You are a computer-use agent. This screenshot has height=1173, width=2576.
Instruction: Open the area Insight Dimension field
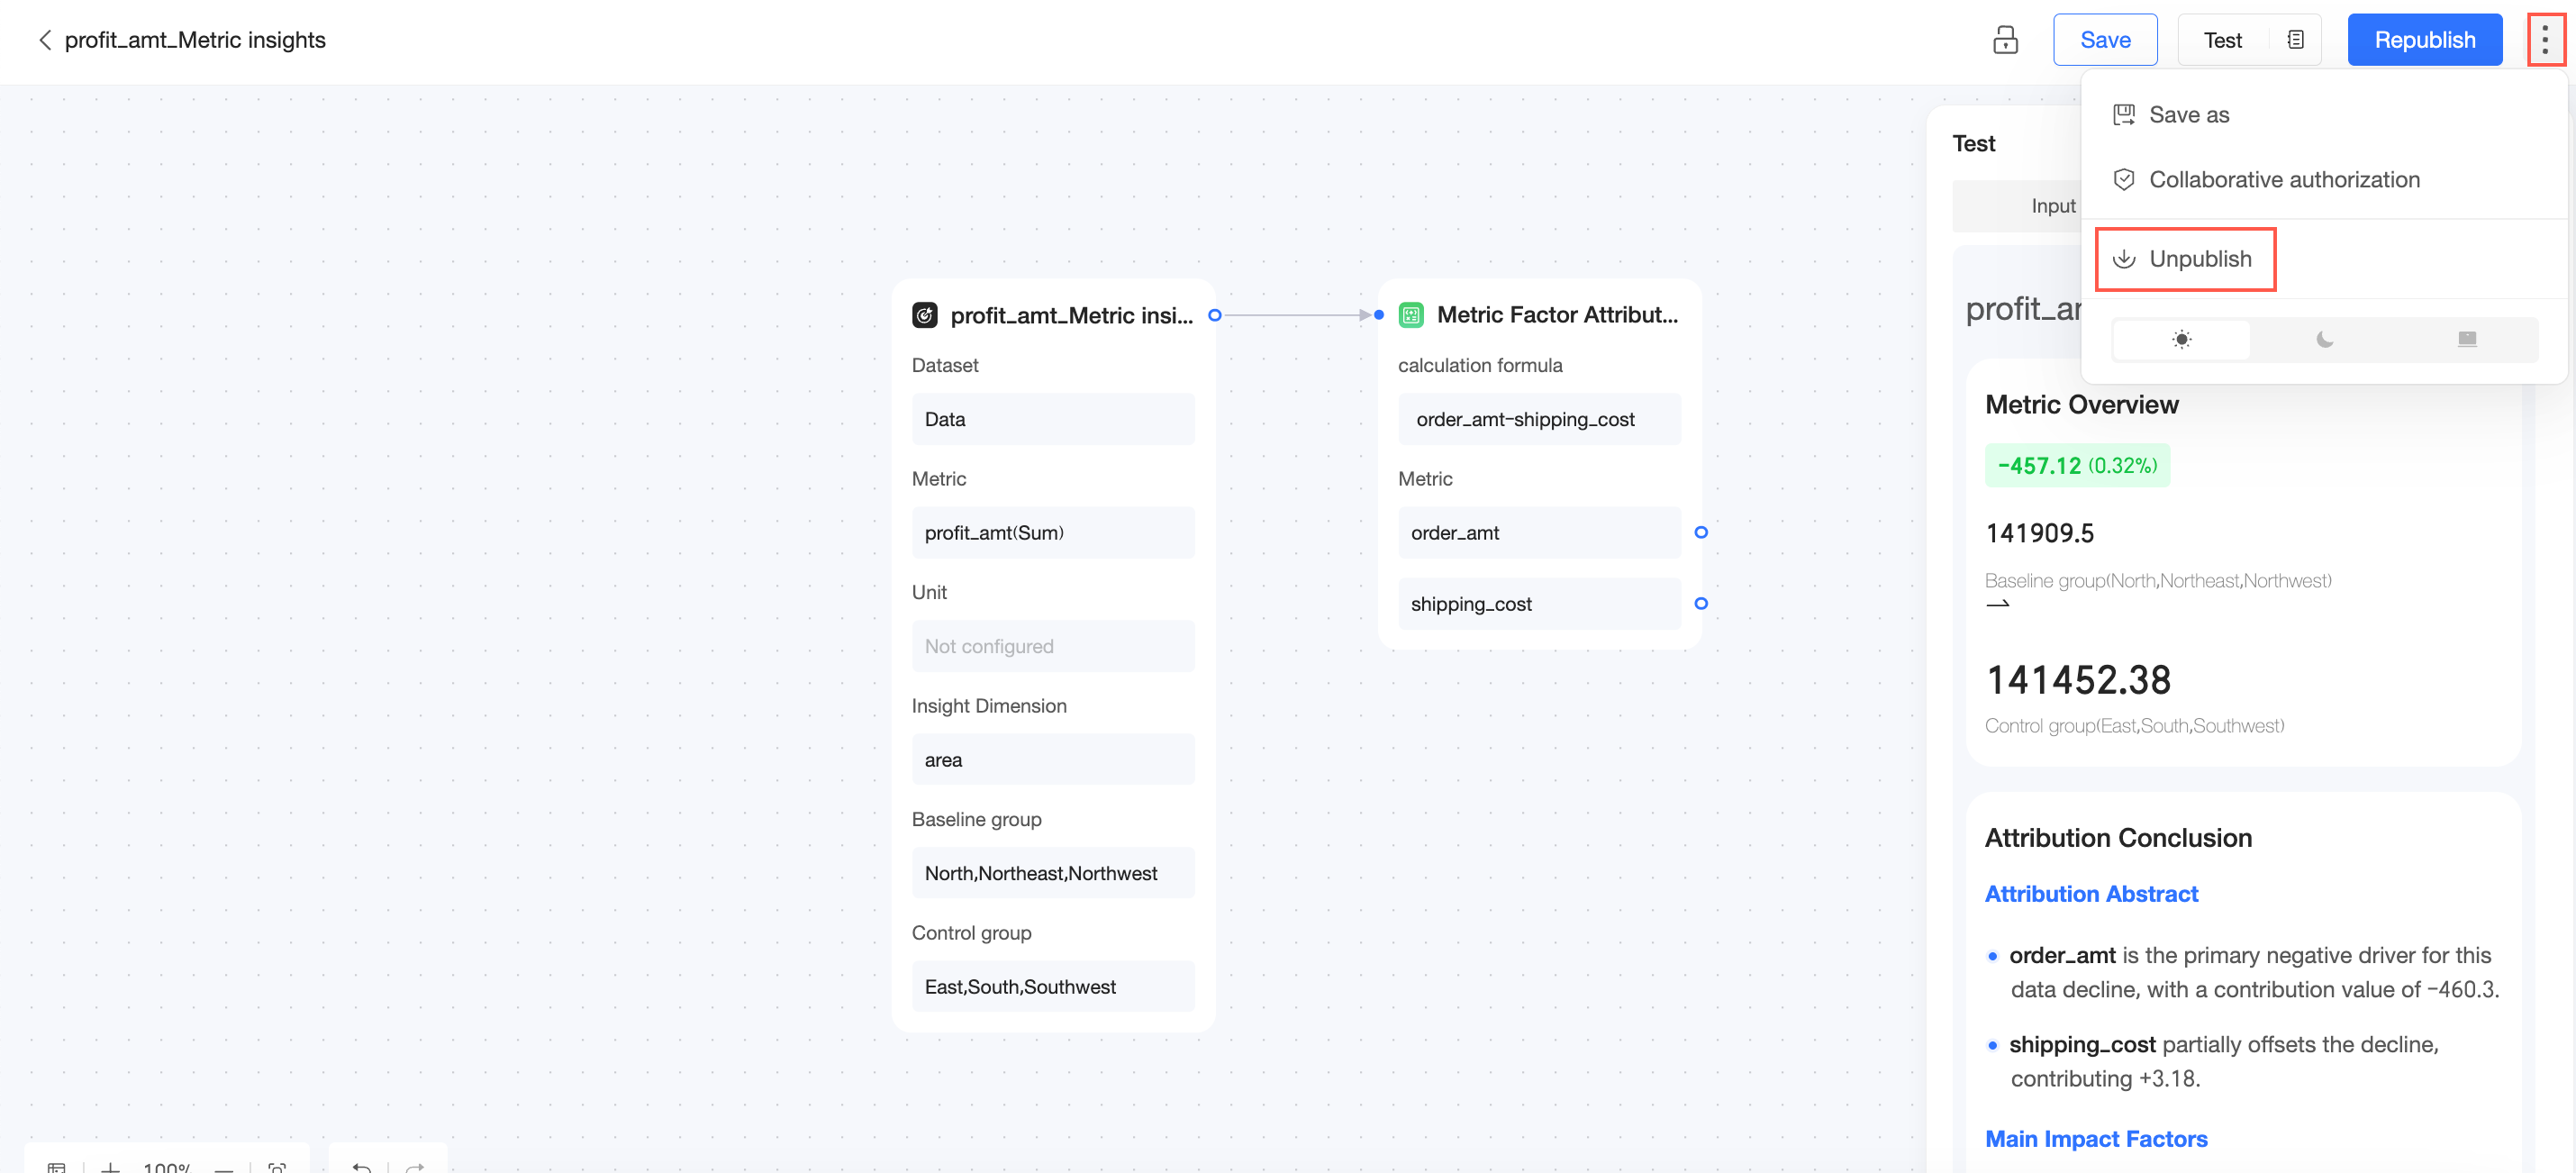(x=1052, y=760)
